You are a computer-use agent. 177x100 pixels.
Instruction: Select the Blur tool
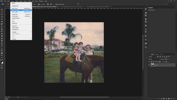coord(2,38)
